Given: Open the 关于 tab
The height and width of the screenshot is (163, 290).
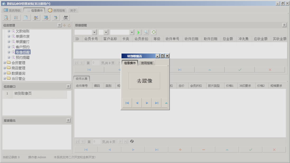Looking at the screenshot, I should point(73,11).
